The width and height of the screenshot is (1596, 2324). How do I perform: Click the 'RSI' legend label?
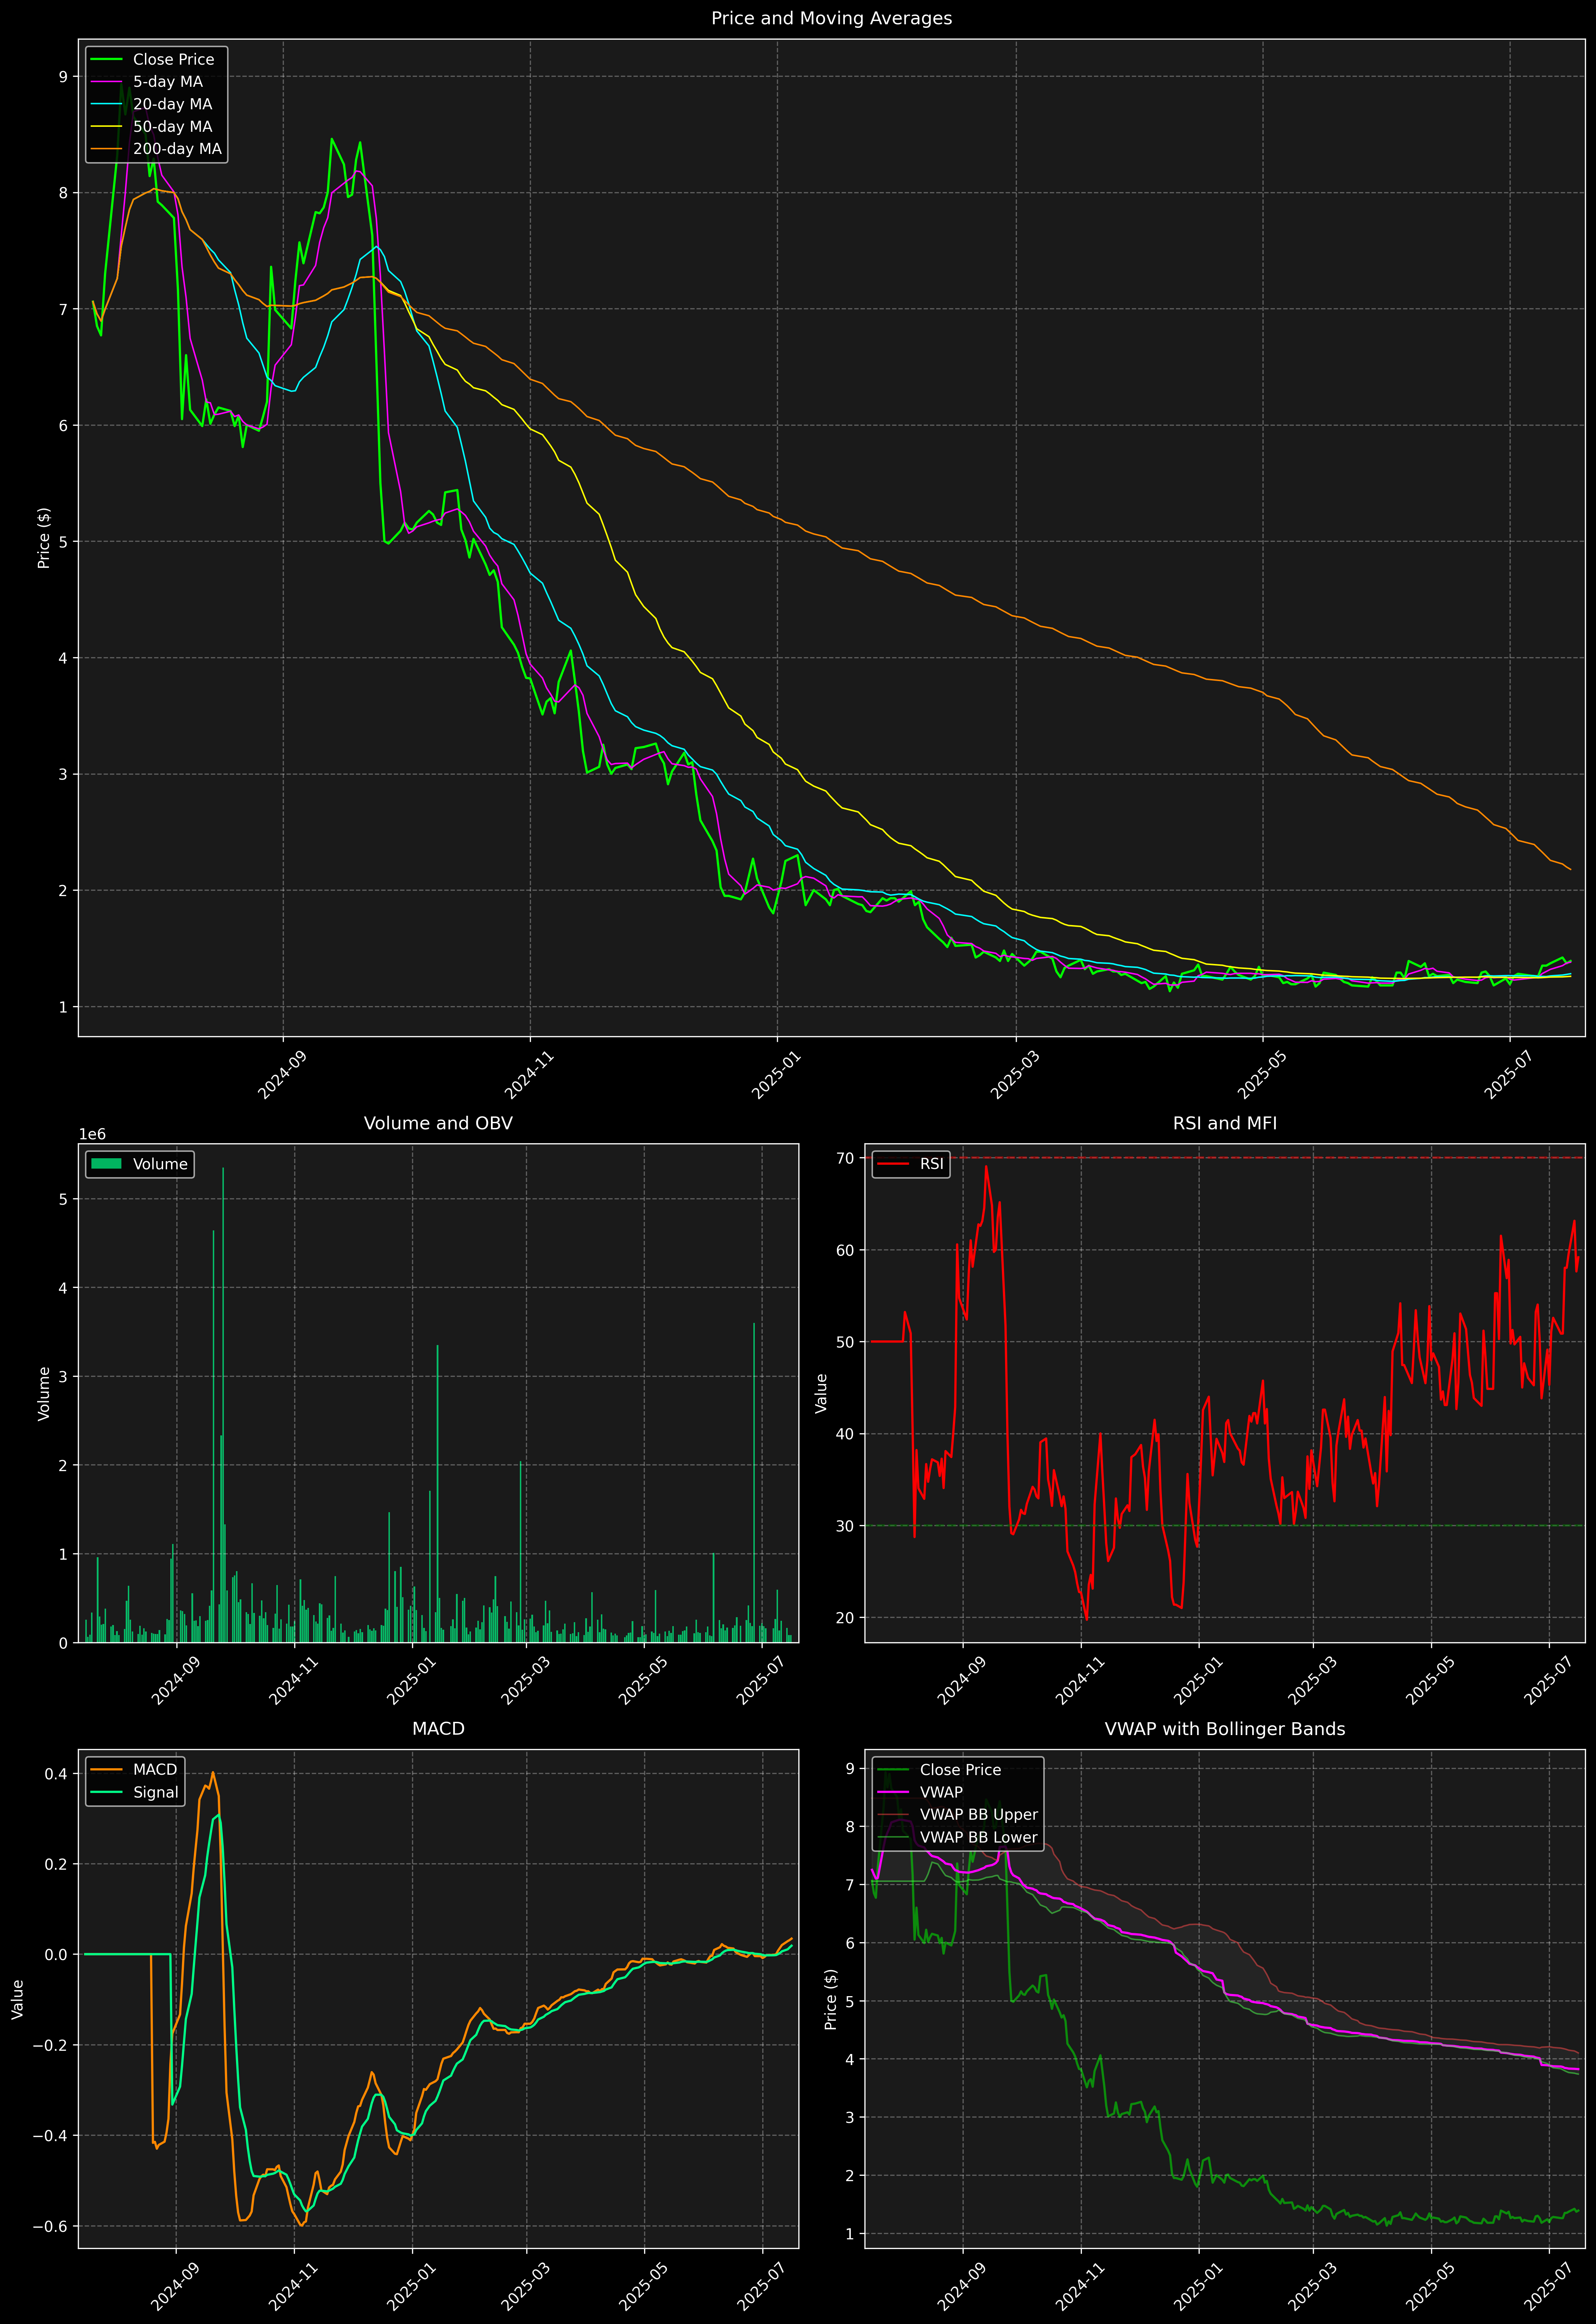931,1164
